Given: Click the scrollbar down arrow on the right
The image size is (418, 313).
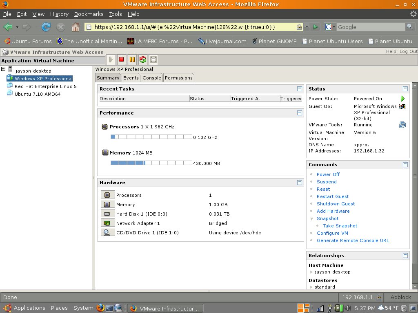Looking at the screenshot, I should click(415, 286).
